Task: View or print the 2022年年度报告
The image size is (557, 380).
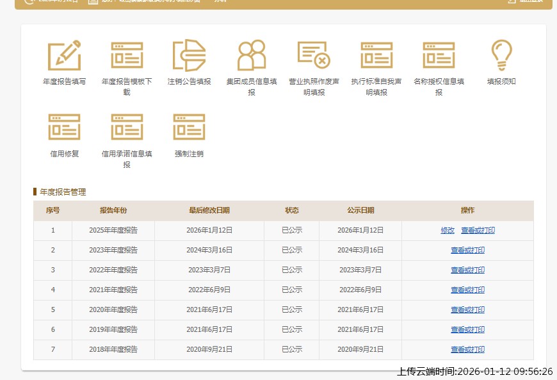Action: coord(467,270)
